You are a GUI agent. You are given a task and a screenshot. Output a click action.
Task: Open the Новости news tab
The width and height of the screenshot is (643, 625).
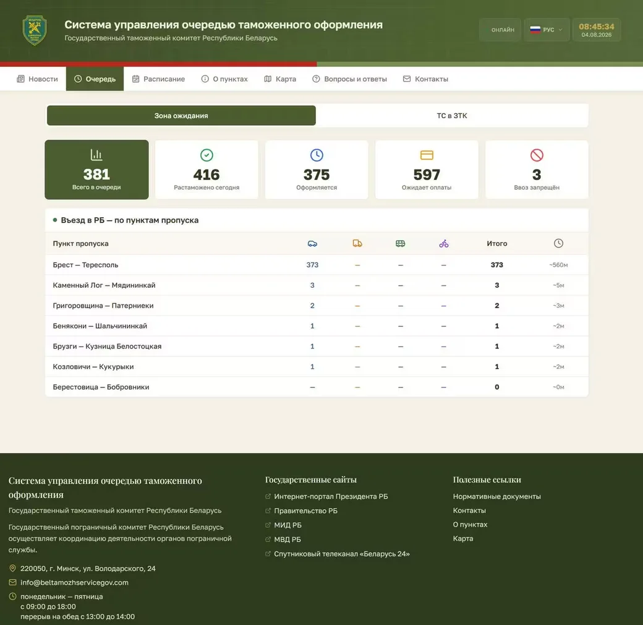(37, 79)
